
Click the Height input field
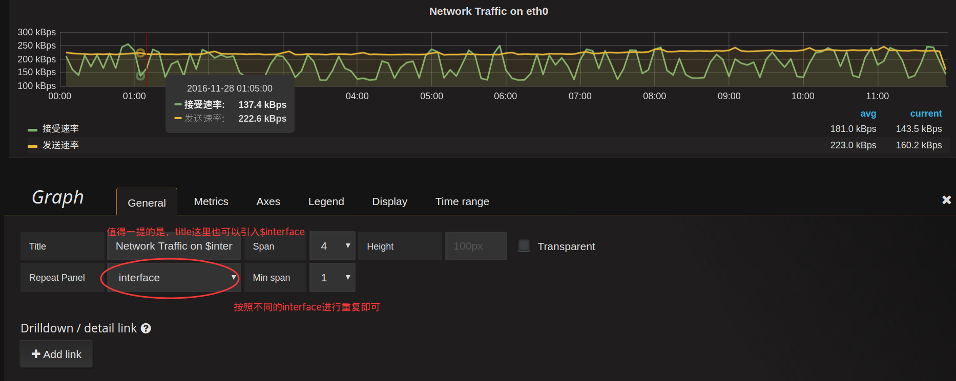475,246
